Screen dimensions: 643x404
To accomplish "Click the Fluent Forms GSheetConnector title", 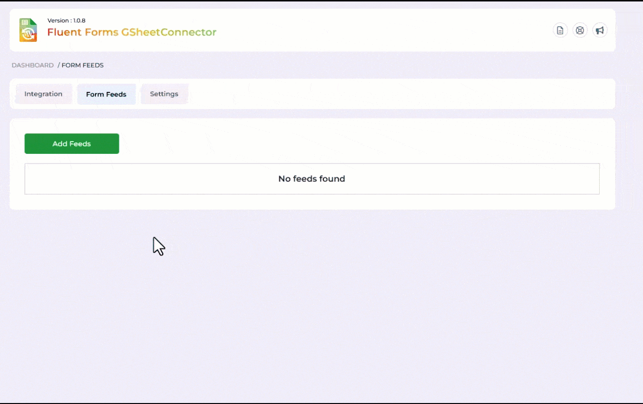I will pyautogui.click(x=132, y=32).
